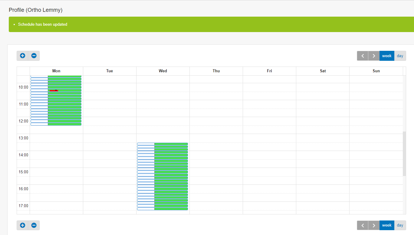Select the bottom week view button
Image resolution: width=414 pixels, height=235 pixels.
387,225
